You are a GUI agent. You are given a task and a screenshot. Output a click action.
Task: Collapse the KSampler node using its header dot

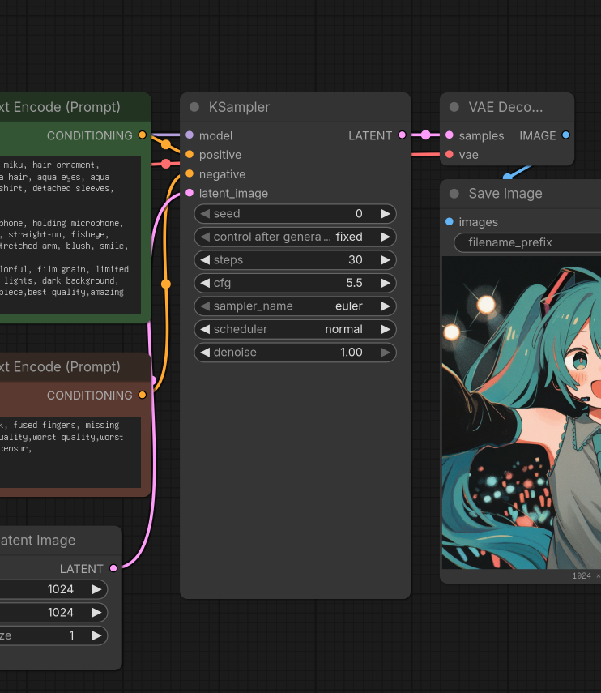(194, 107)
